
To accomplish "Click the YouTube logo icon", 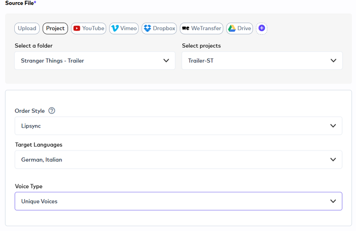I will pyautogui.click(x=77, y=29).
